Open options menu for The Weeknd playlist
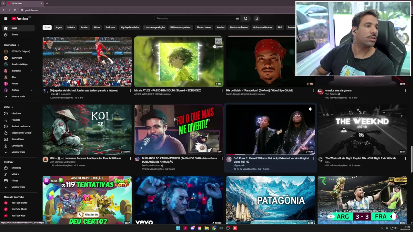413x232 pixels. [405, 159]
